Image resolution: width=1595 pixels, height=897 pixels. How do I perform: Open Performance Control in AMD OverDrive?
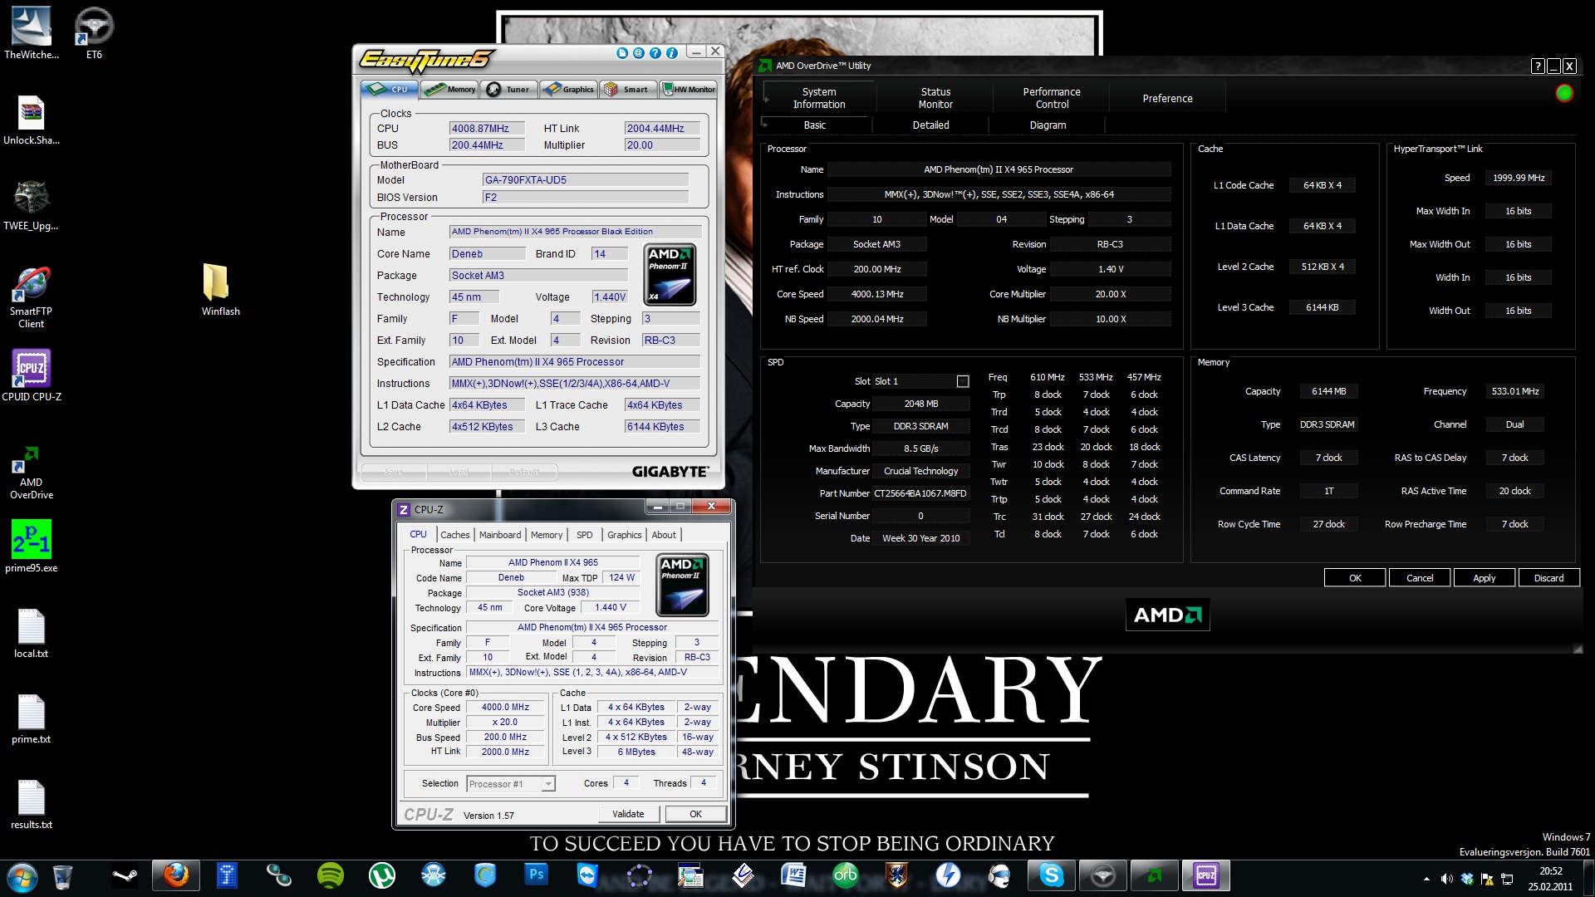1052,98
